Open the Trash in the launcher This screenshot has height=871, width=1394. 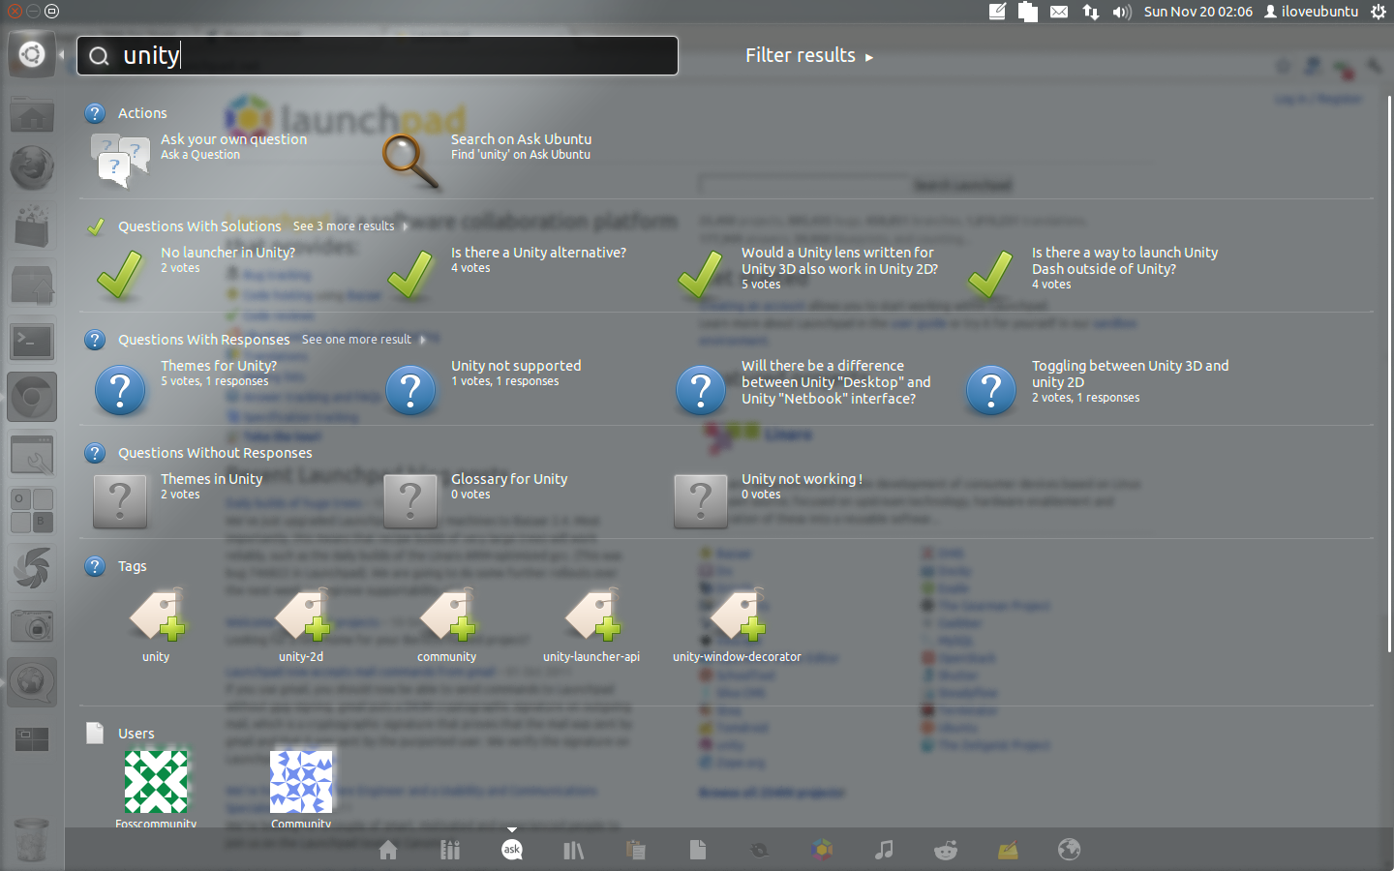click(32, 839)
